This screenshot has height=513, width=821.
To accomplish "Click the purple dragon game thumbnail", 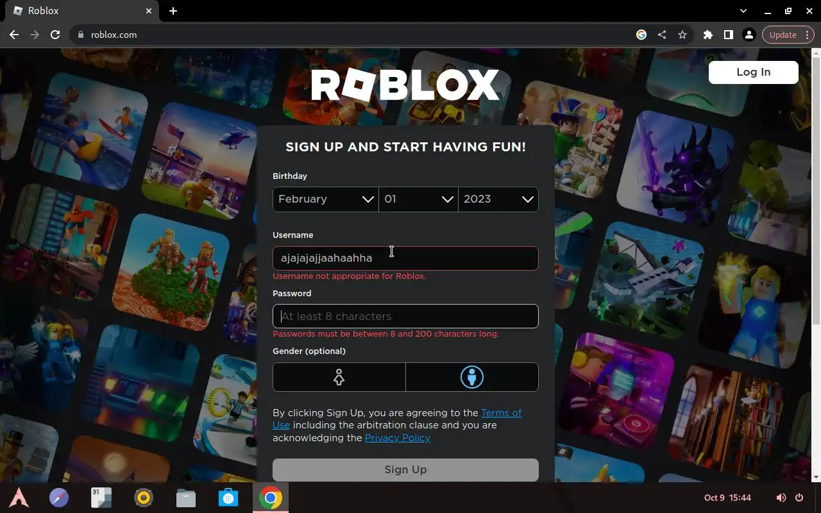I will [x=677, y=170].
